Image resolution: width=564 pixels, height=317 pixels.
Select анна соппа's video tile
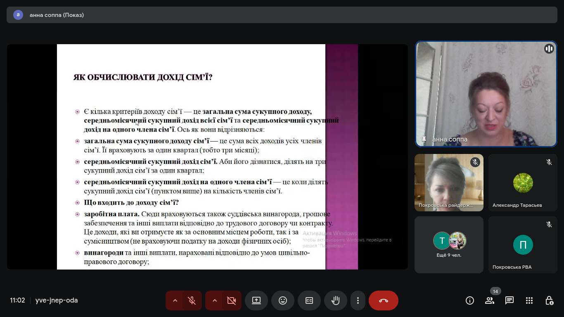(x=486, y=94)
